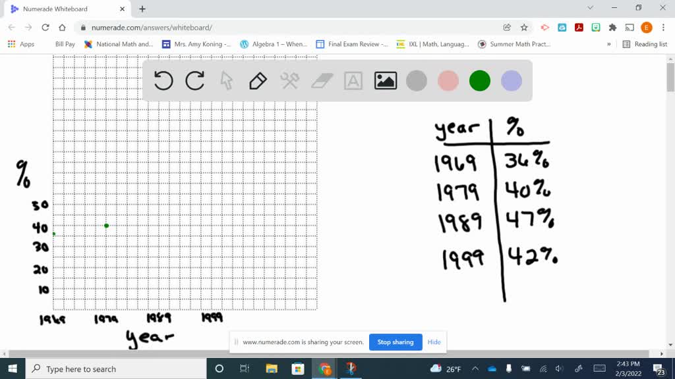This screenshot has width=675, height=379.
Task: Mute system volume from the system tray
Action: pos(560,368)
